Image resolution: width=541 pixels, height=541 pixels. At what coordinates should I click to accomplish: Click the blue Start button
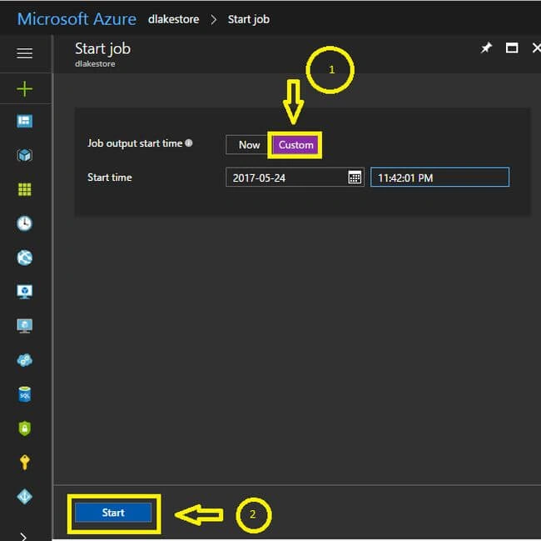[x=113, y=513]
